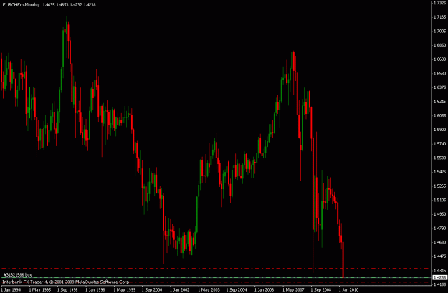This screenshot has height=293, width=448.
Task: Click the Interbank FX Trader 4 copyright text
Action: (67, 282)
